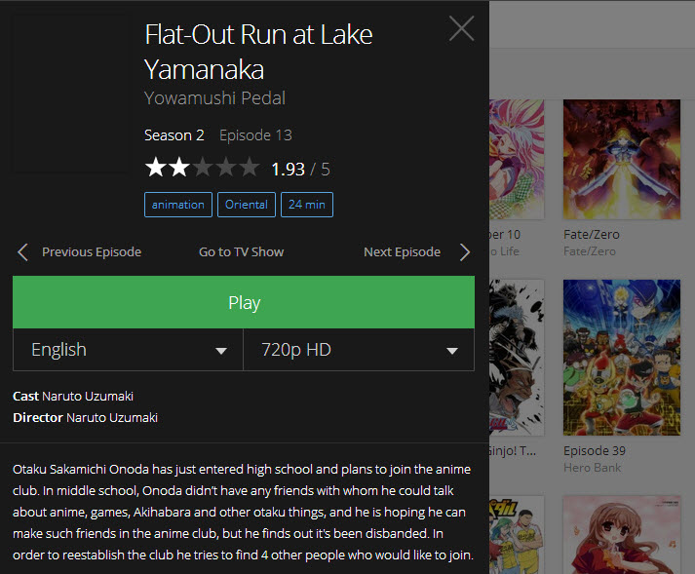This screenshot has height=574, width=695.
Task: Click the 24 min tag
Action: coord(307,205)
